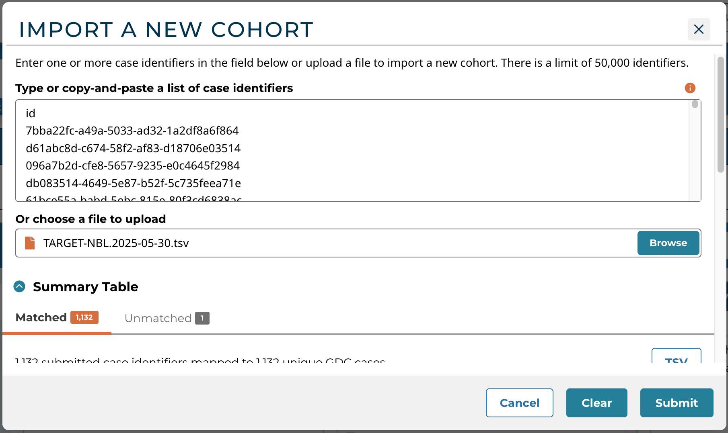Click the dialog's main vertical scrollbar
The width and height of the screenshot is (728, 433).
pyautogui.click(x=720, y=114)
